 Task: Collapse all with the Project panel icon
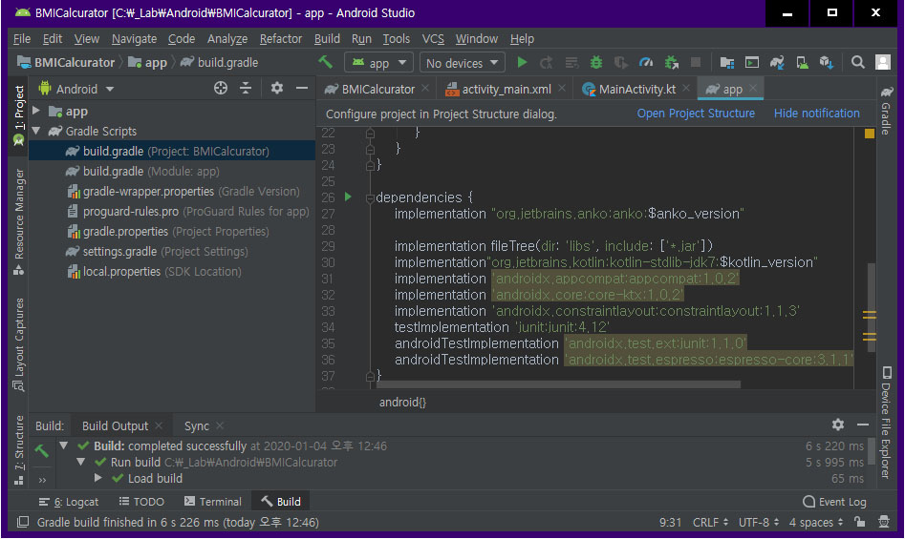click(246, 88)
